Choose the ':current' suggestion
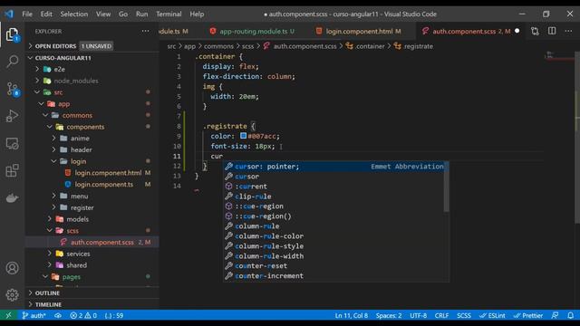580x326 pixels. (334, 187)
